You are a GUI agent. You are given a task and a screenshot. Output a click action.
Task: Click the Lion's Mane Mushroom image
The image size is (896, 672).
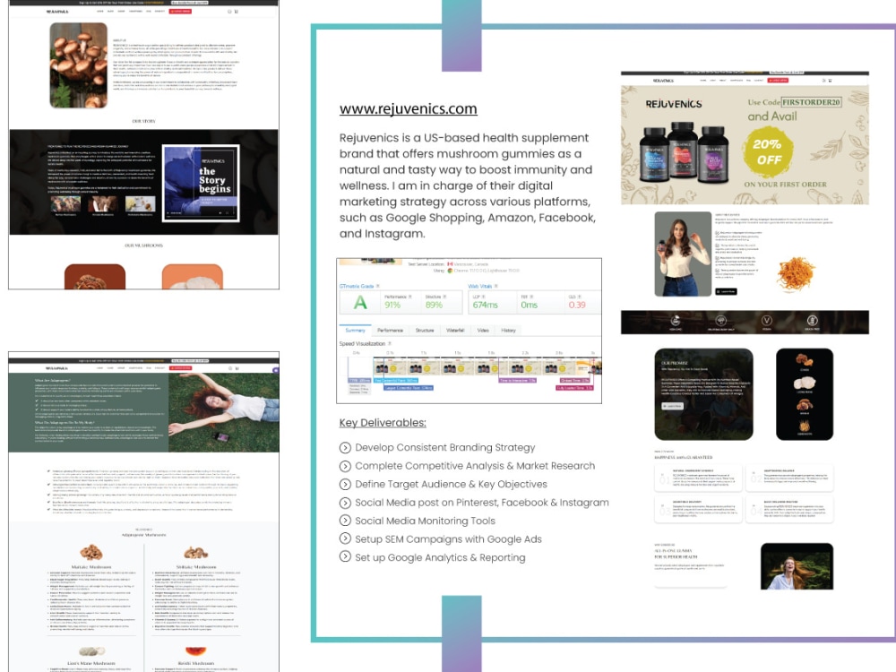[x=91, y=650]
